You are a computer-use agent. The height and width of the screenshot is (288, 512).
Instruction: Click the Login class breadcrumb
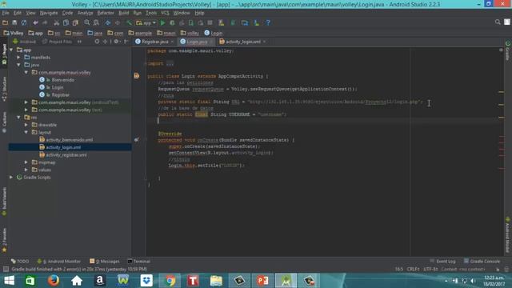click(214, 33)
